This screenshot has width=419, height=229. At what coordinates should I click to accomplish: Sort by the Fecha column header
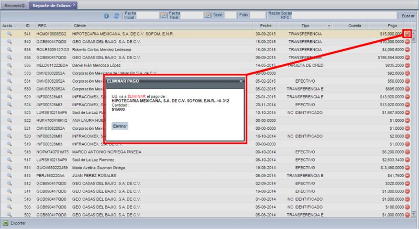click(265, 26)
